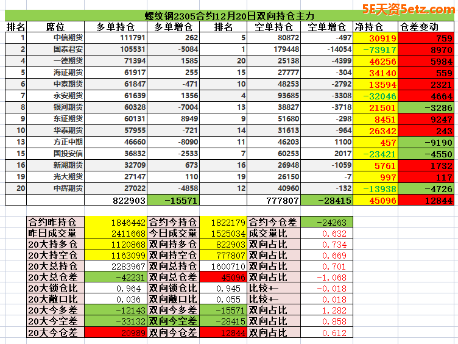
Task: Click the 净持仓 column header
Action: coord(368,27)
